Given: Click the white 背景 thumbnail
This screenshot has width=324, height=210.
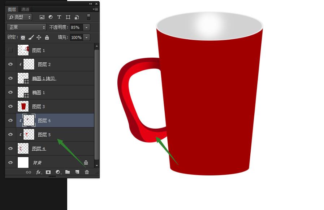Looking at the screenshot, I should click(23, 162).
